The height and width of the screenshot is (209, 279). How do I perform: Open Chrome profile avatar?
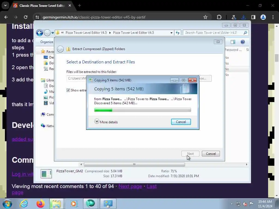click(263, 17)
